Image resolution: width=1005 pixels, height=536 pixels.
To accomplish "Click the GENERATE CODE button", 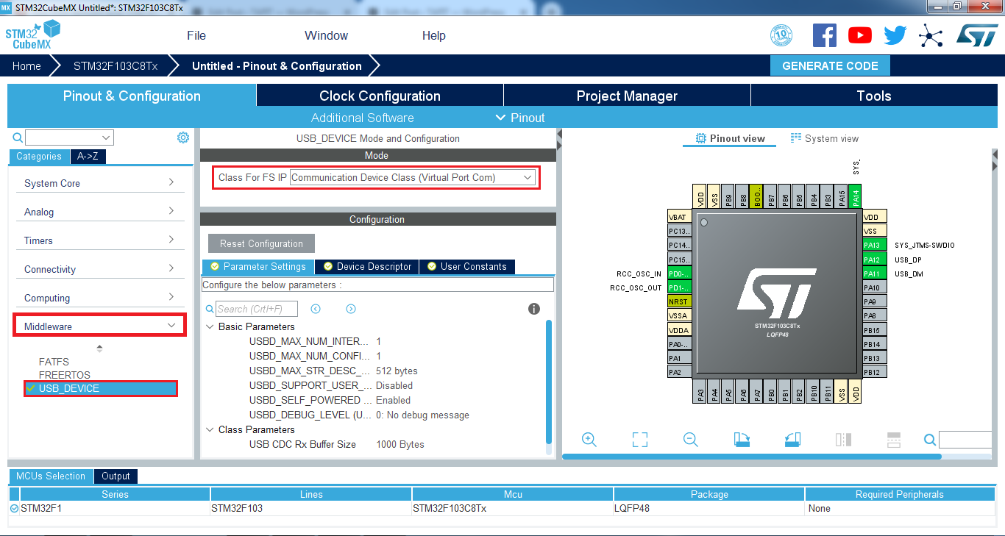I will point(830,65).
